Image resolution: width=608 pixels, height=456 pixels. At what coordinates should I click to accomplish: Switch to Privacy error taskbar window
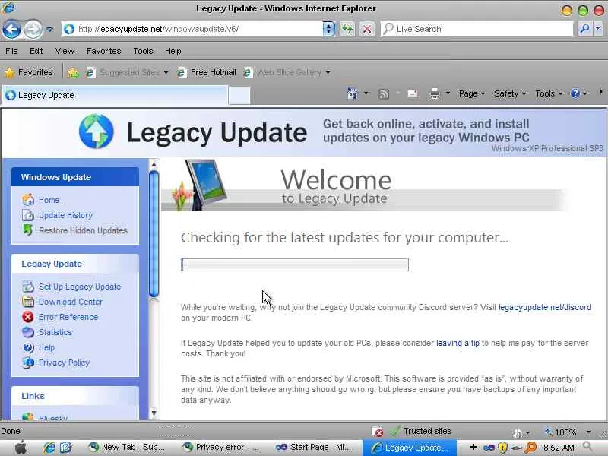[221, 448]
